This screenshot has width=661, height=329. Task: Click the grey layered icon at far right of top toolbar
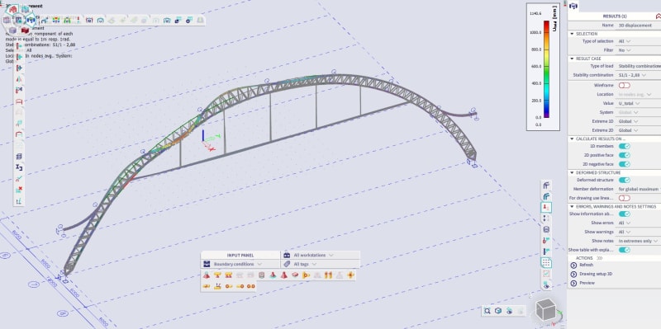(x=200, y=20)
